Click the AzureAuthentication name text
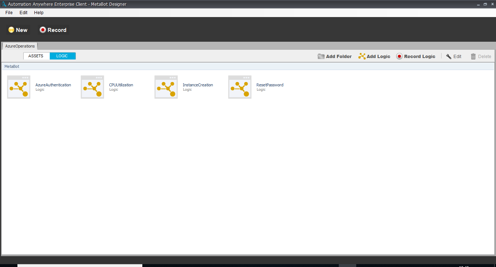The width and height of the screenshot is (496, 267). pyautogui.click(x=53, y=85)
